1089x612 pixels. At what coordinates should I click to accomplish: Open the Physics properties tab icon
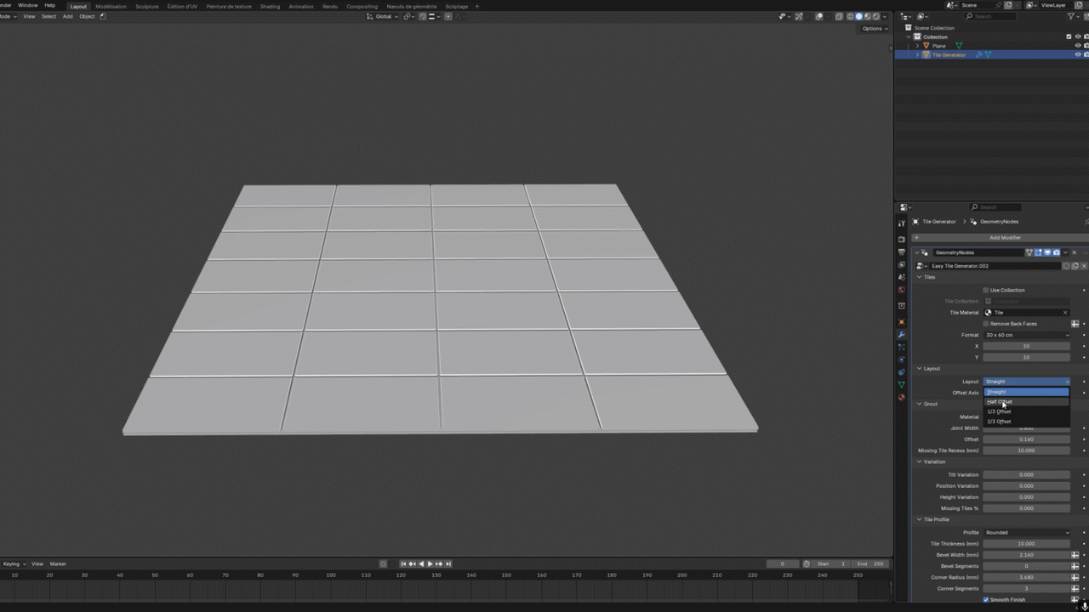[902, 360]
